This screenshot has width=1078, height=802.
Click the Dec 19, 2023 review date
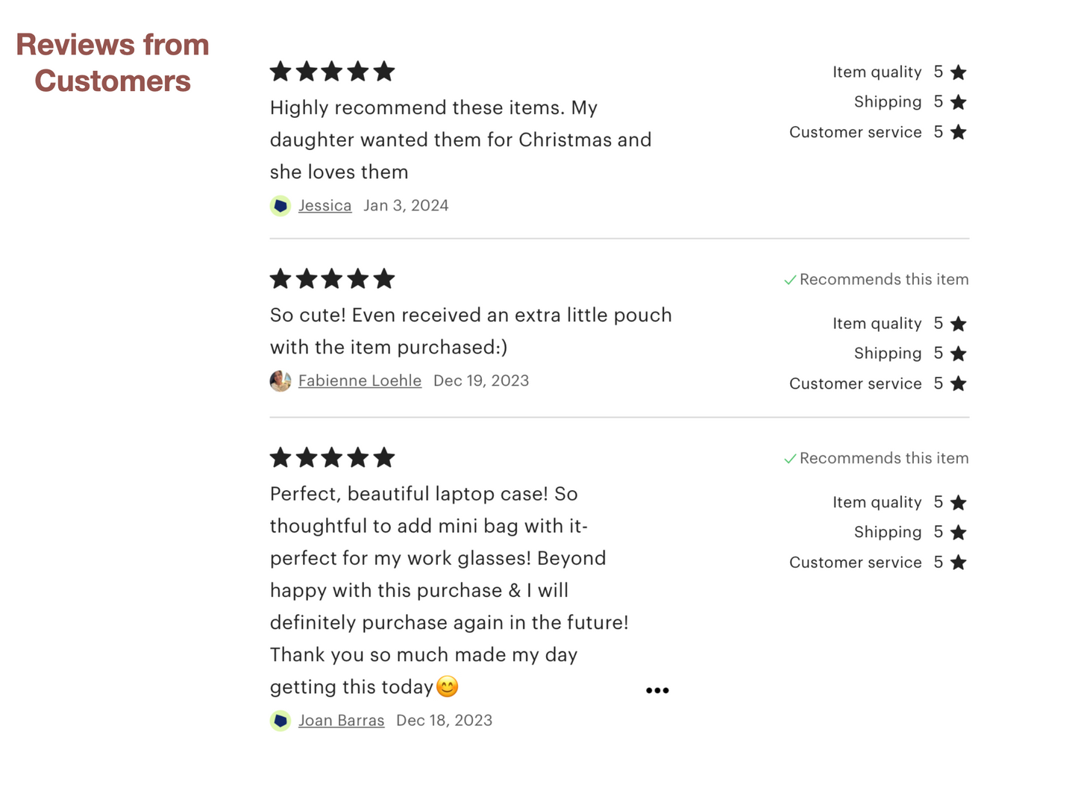coord(481,381)
